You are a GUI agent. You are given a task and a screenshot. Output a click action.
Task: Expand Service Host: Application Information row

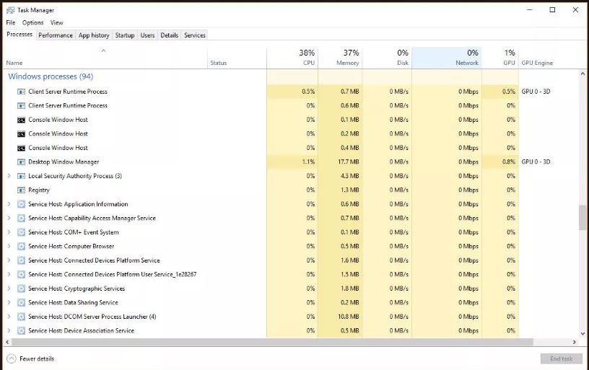[9, 204]
